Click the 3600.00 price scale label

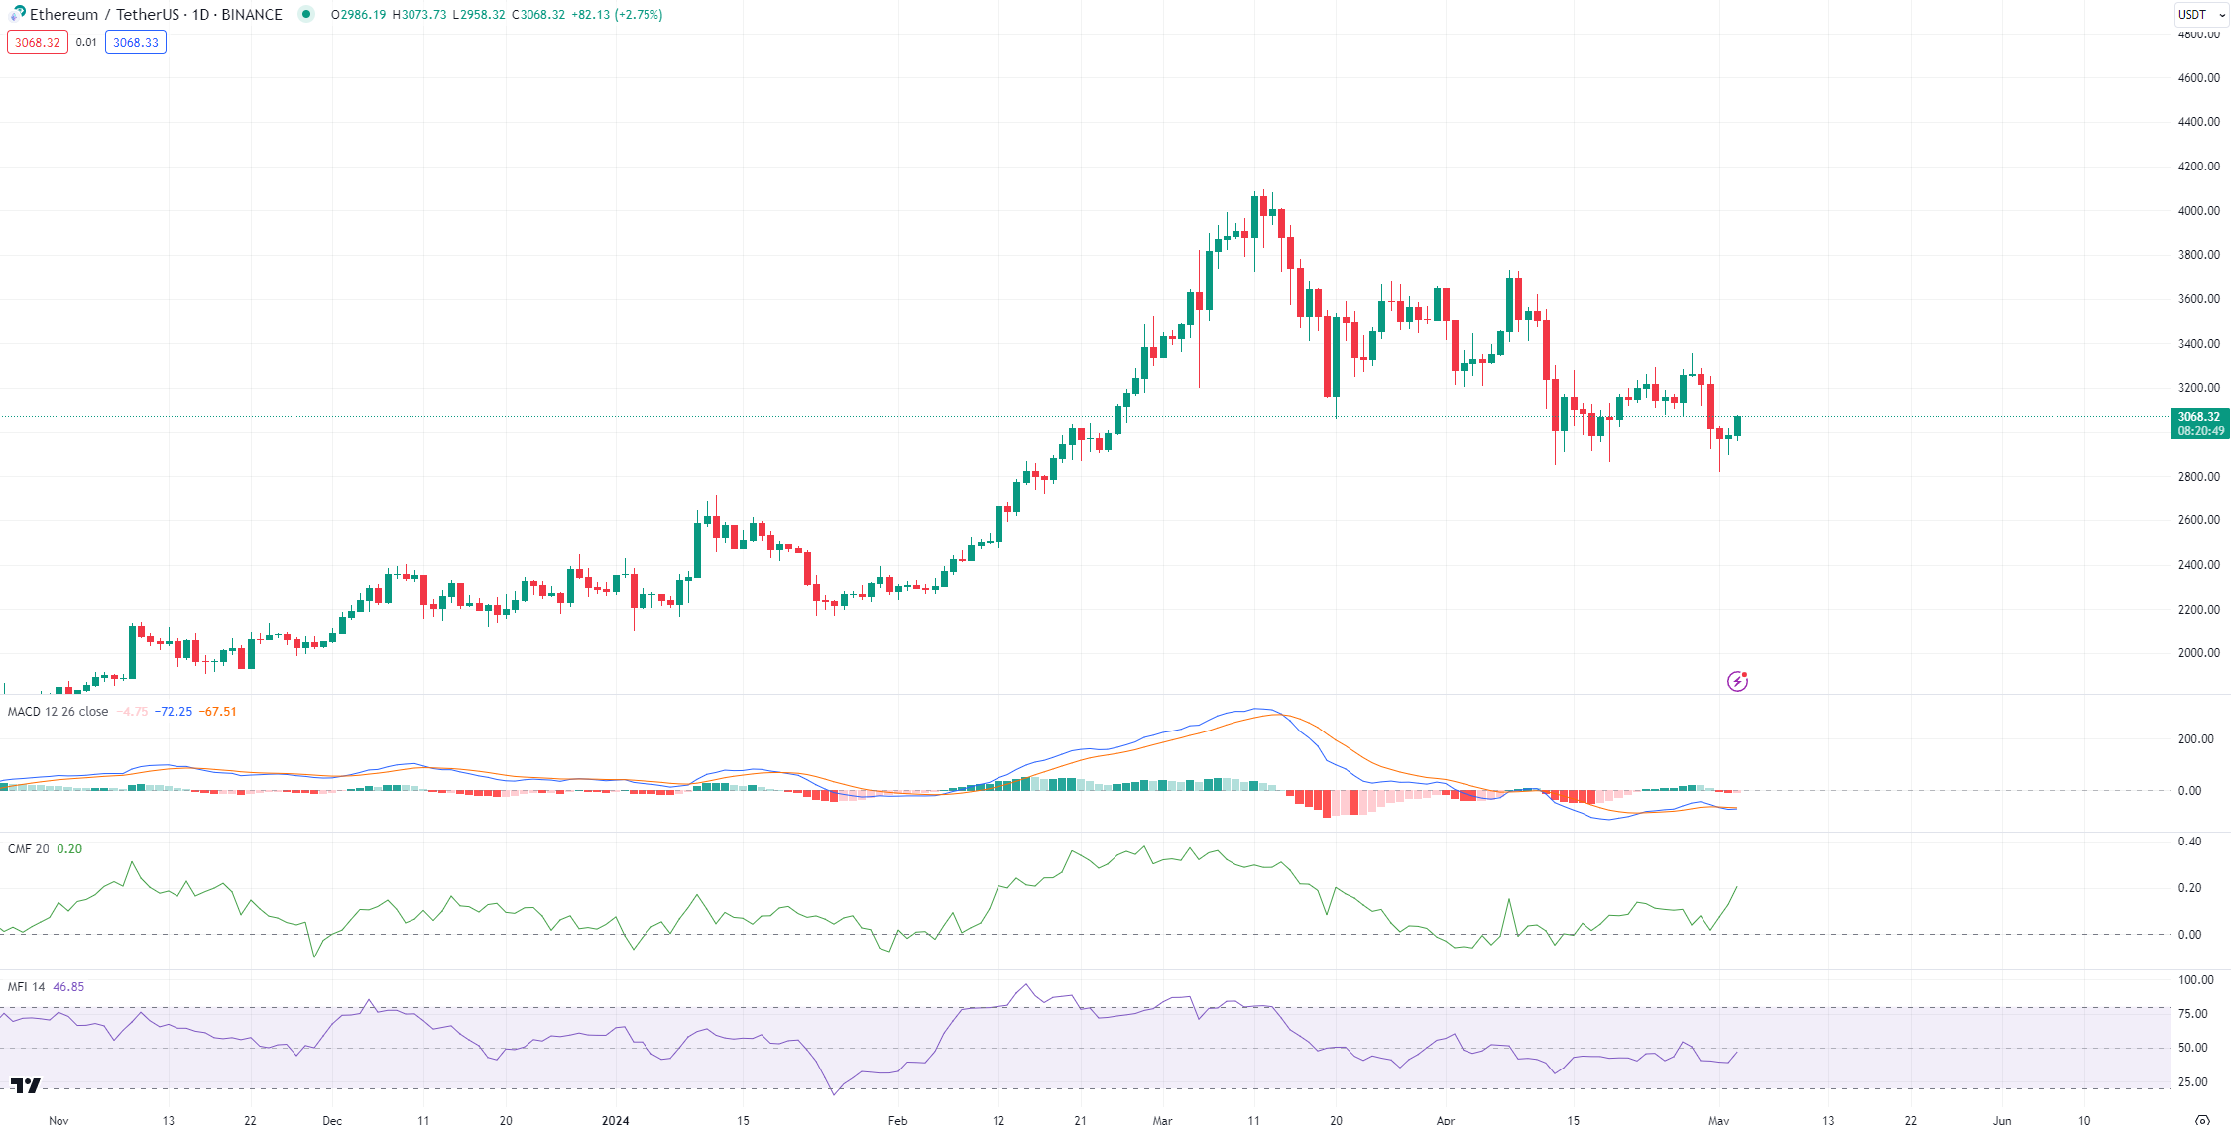pyautogui.click(x=2198, y=298)
